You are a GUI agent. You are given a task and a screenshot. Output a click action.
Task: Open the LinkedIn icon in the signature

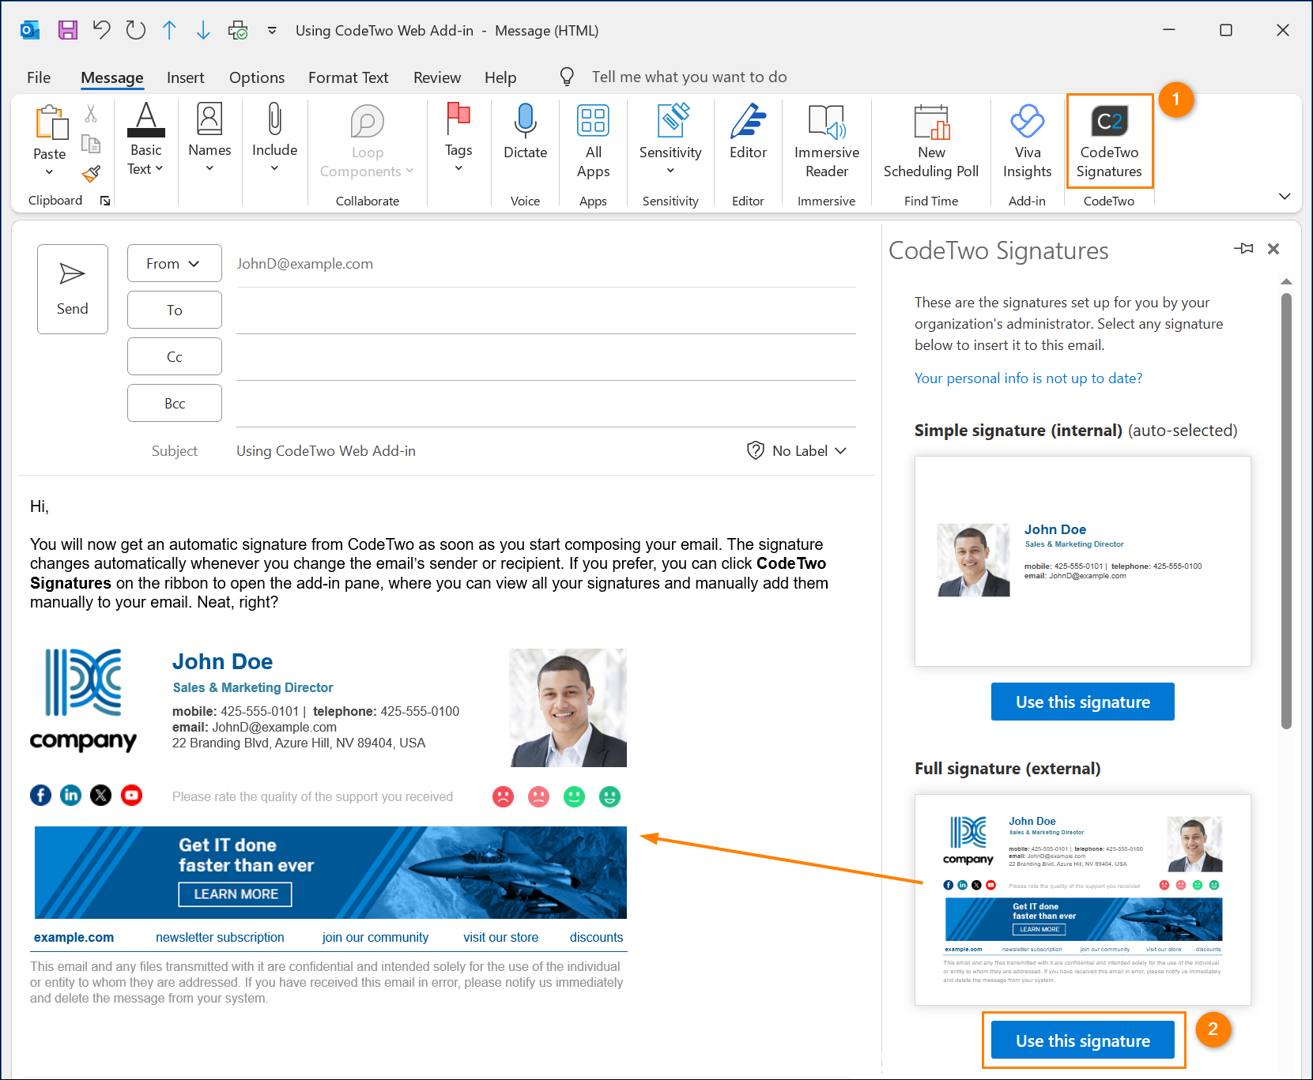[x=70, y=796]
